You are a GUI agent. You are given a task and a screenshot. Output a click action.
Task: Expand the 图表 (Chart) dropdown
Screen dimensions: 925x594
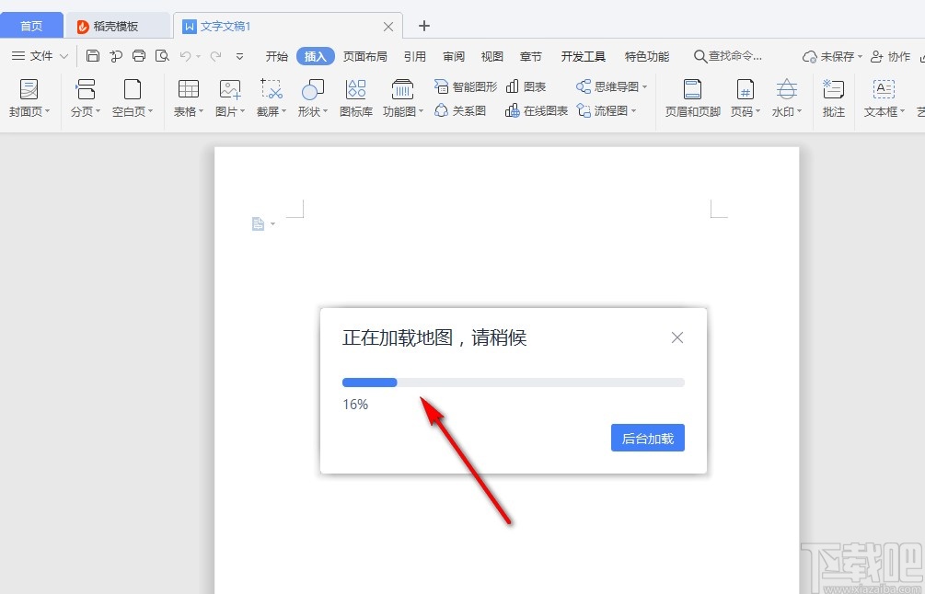(527, 86)
